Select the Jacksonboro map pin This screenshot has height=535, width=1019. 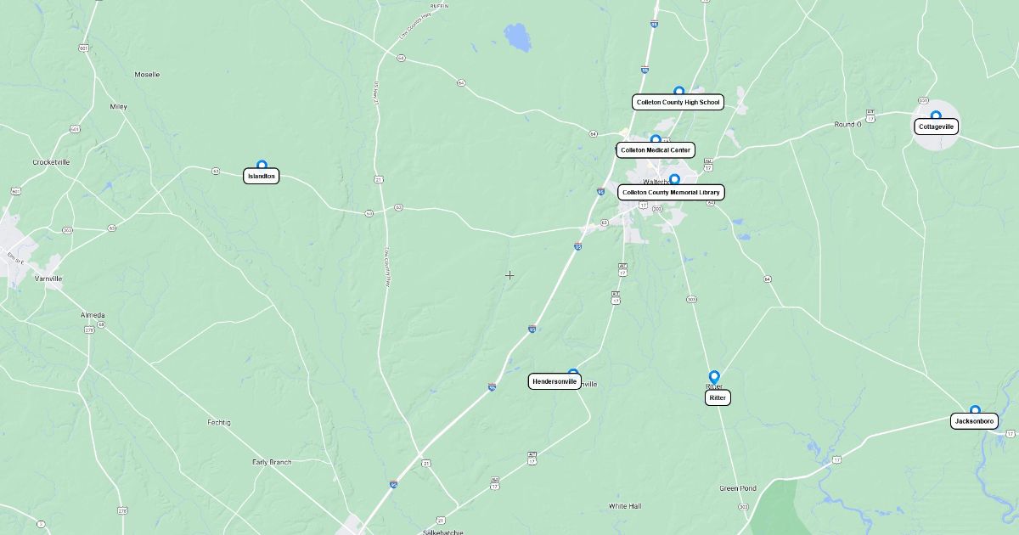point(975,410)
